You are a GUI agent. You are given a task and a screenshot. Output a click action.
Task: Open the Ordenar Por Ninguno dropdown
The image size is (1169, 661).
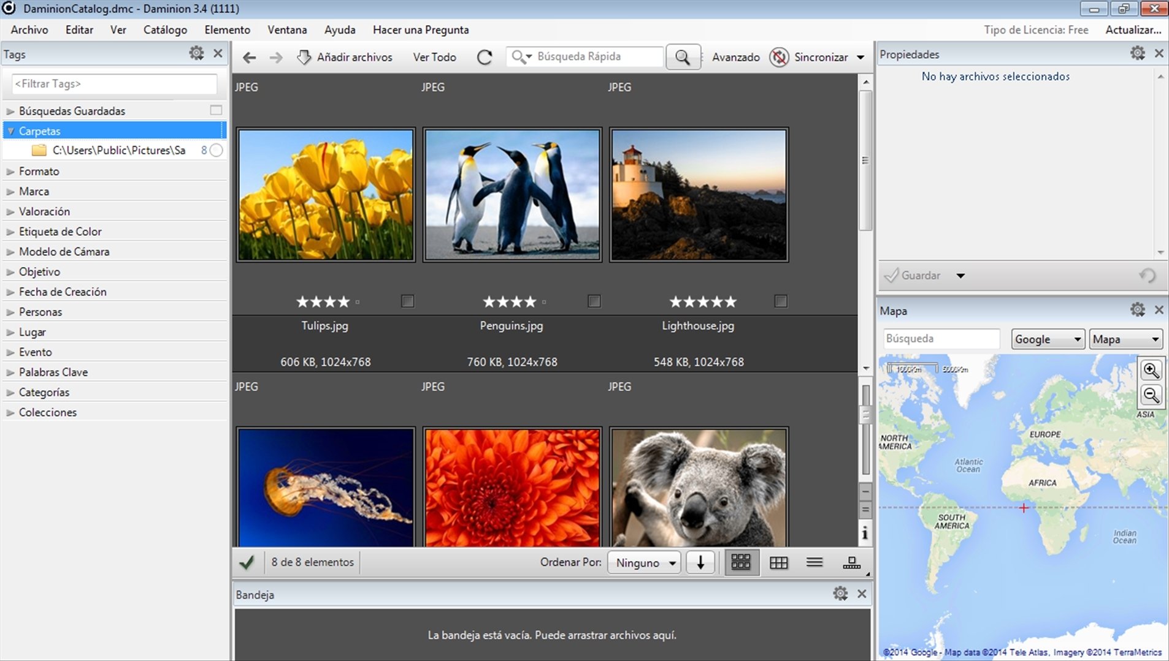645,562
